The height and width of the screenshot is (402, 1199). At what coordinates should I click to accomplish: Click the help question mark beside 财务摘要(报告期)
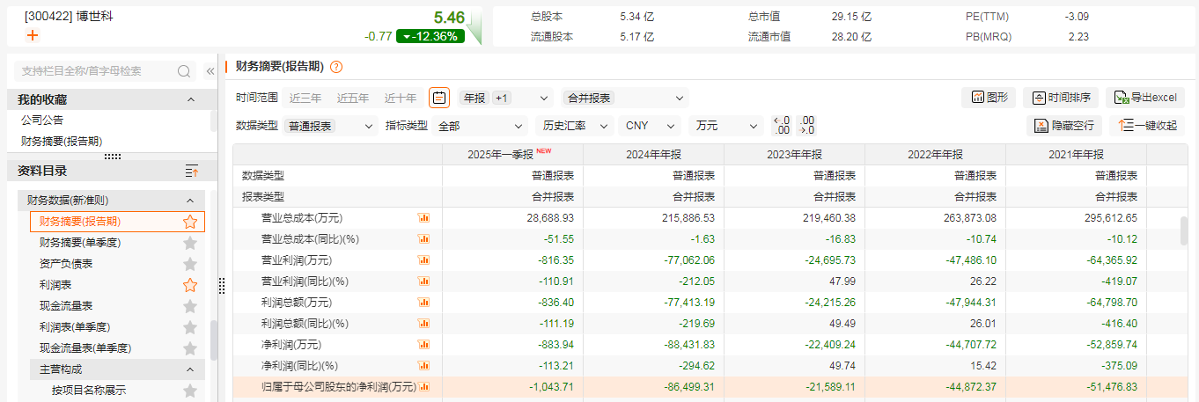336,67
